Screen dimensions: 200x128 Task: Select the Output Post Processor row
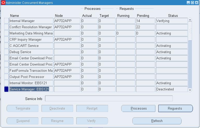[x=31, y=77]
